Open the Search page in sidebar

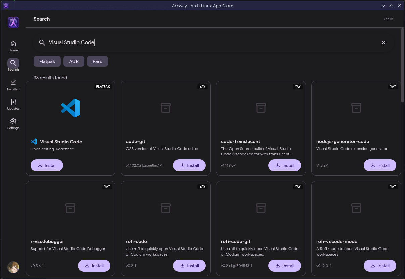click(x=13, y=65)
